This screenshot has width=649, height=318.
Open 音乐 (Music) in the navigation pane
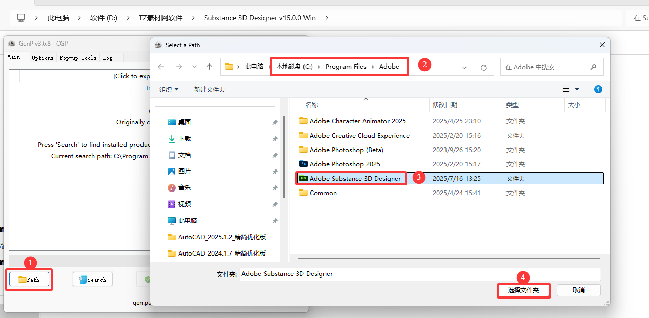point(185,187)
